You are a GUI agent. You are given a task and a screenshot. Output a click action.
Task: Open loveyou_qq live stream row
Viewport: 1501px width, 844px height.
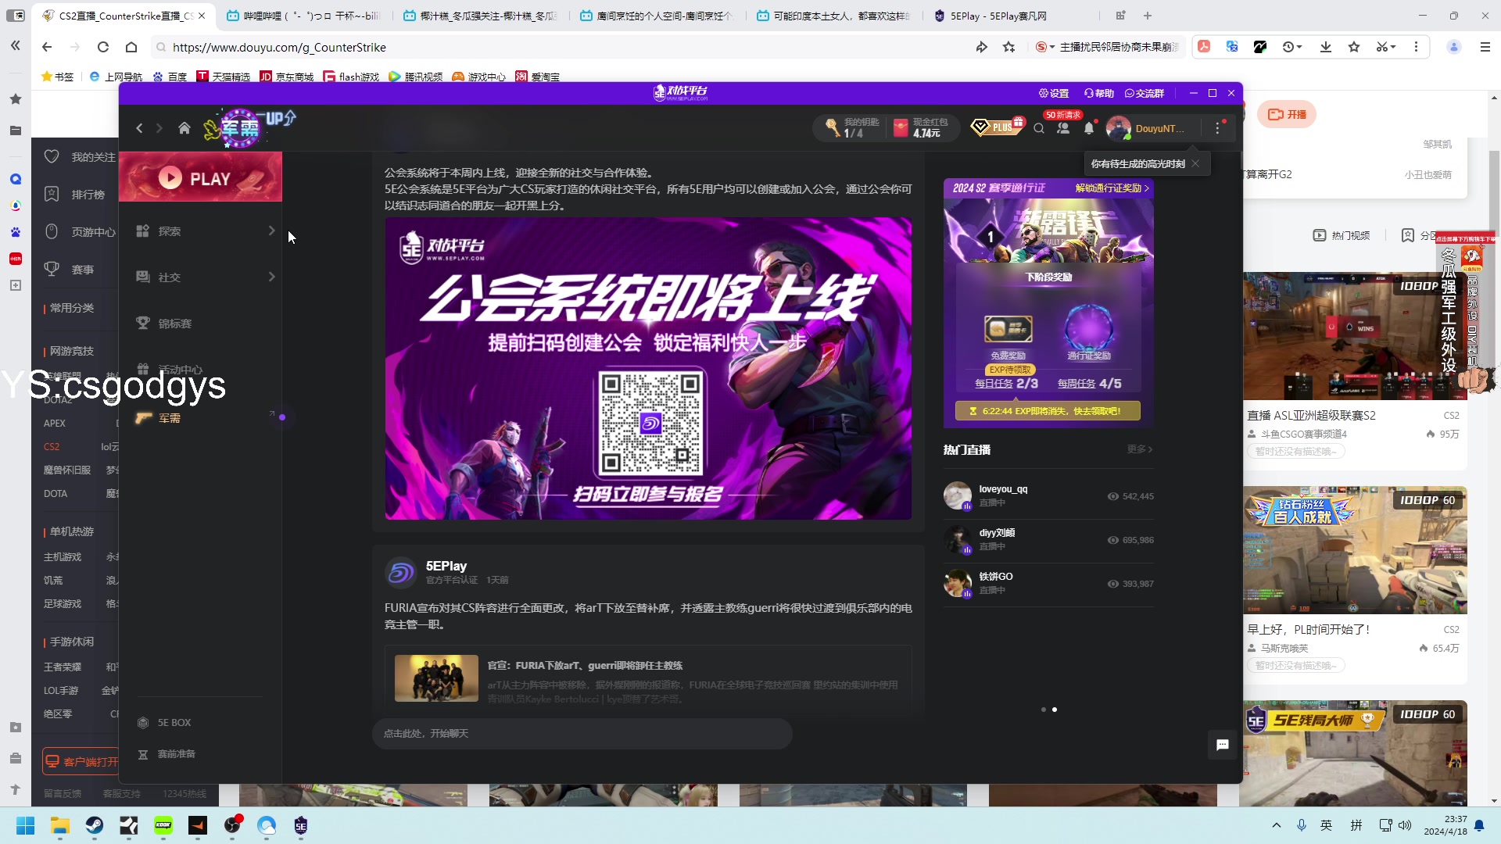point(1048,495)
